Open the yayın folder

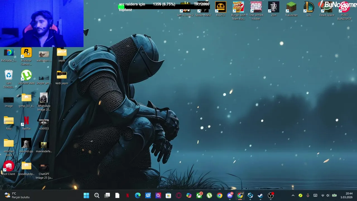click(x=62, y=55)
